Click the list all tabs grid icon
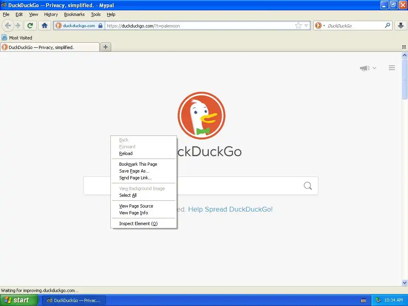 point(404,47)
